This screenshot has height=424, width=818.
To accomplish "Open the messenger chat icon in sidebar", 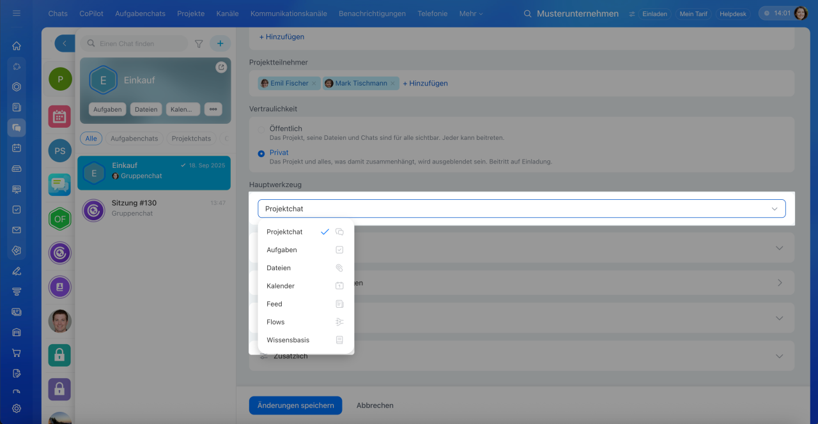I will click(x=17, y=128).
